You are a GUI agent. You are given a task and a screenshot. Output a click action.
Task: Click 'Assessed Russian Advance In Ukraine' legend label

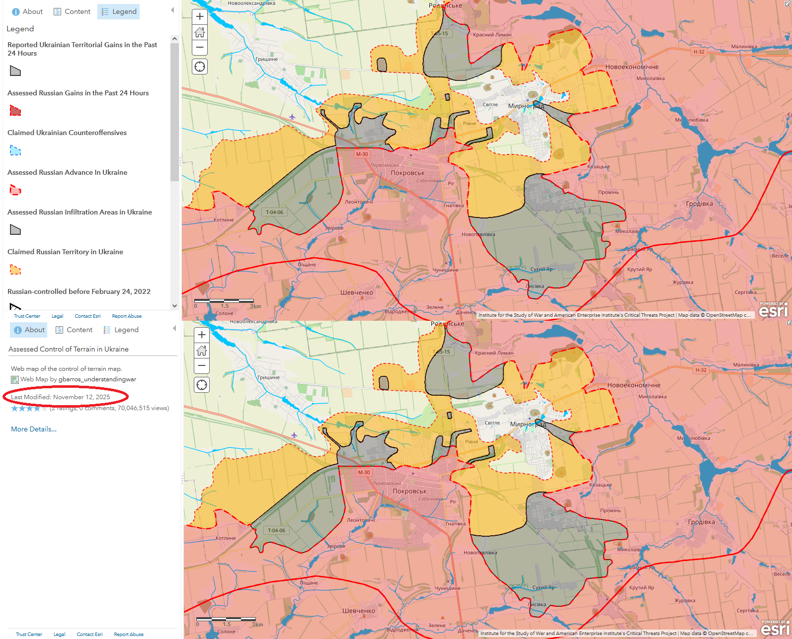tap(68, 172)
